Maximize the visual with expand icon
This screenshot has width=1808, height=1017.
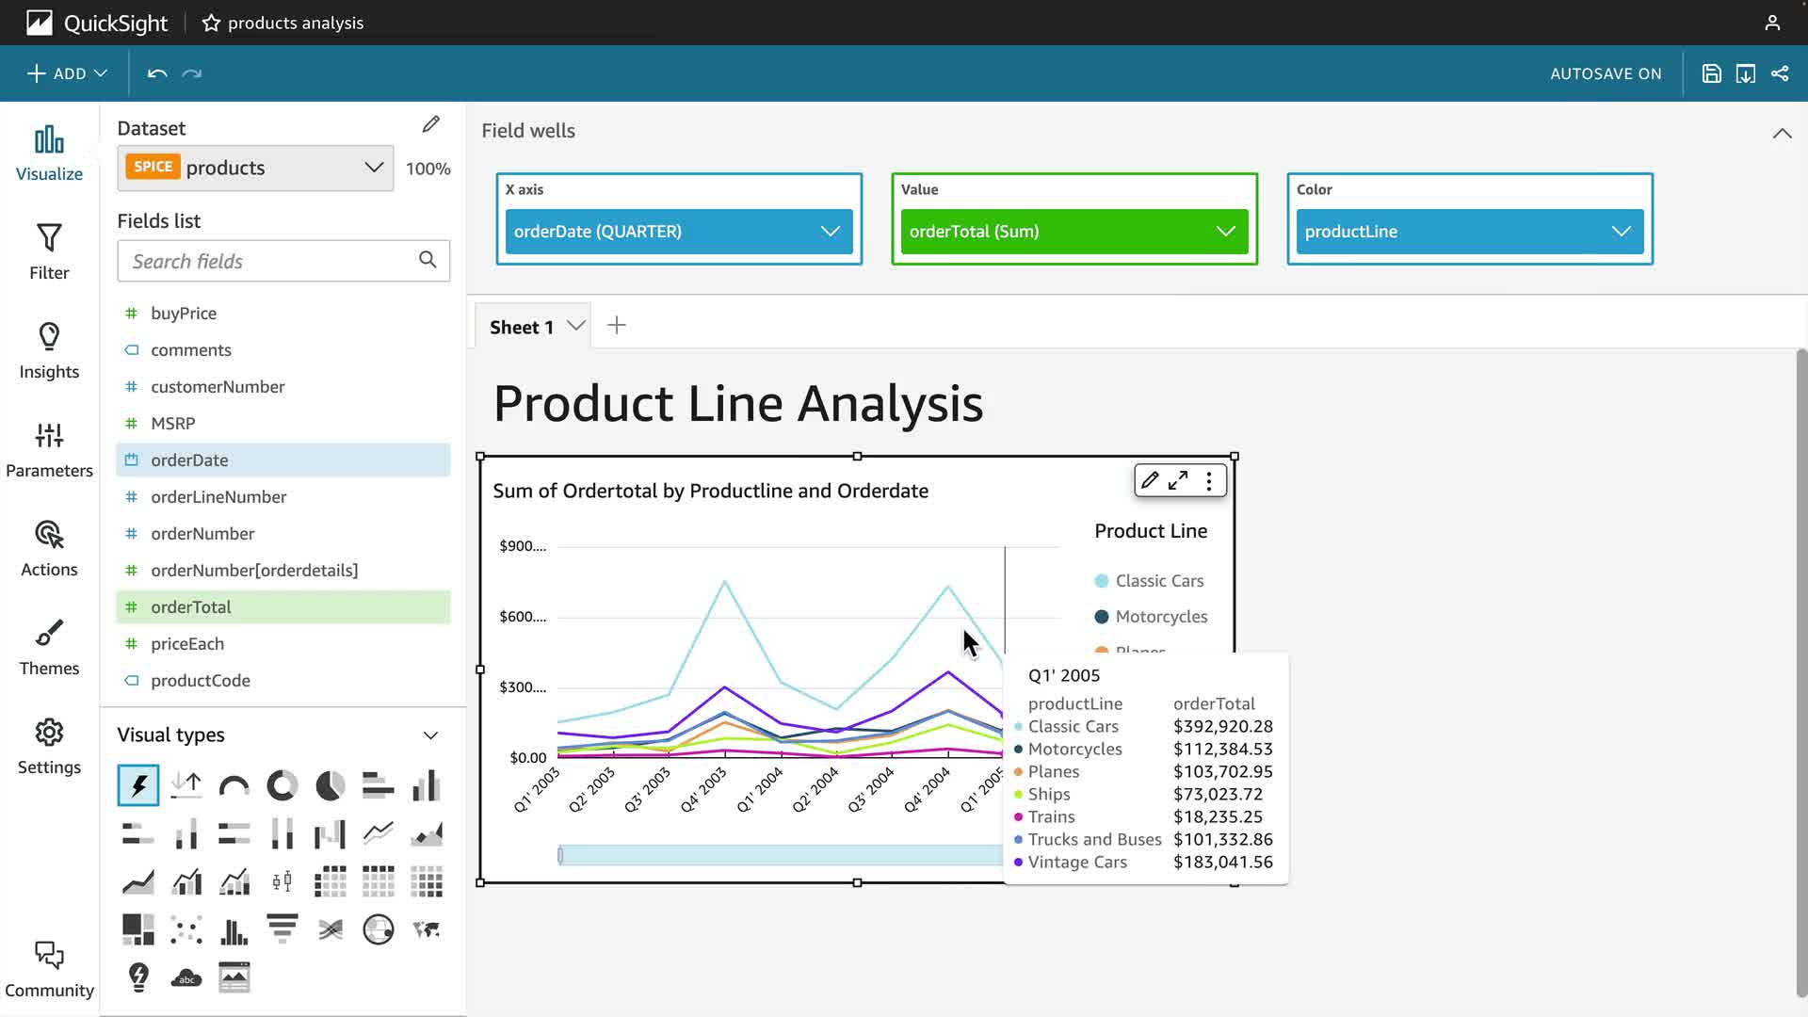(x=1178, y=481)
